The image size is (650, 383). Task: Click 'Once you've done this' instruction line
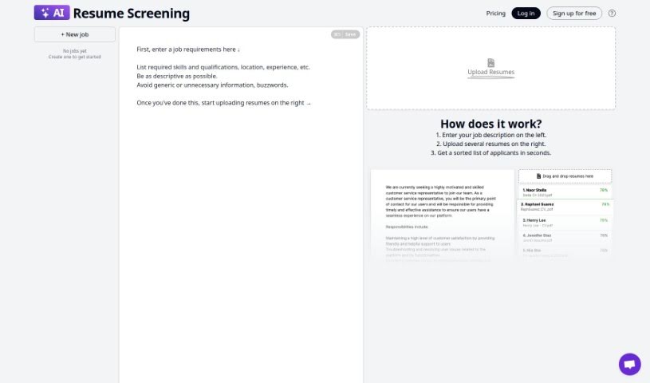(224, 103)
